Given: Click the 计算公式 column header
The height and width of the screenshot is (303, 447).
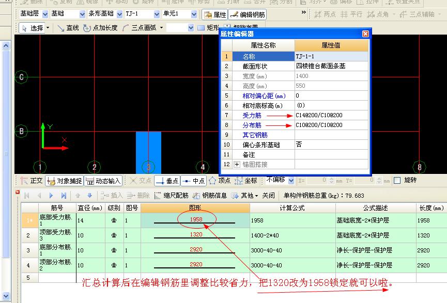Looking at the screenshot, I should [292, 208].
